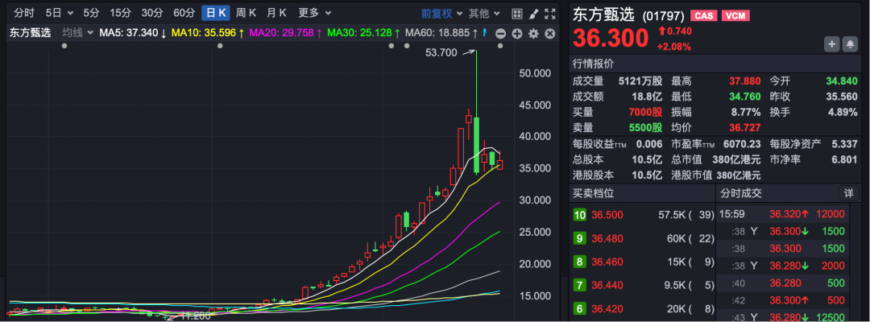Screen dimensions: 870x322
Task: Open the 5日 period dropdown
Action: coord(60,13)
